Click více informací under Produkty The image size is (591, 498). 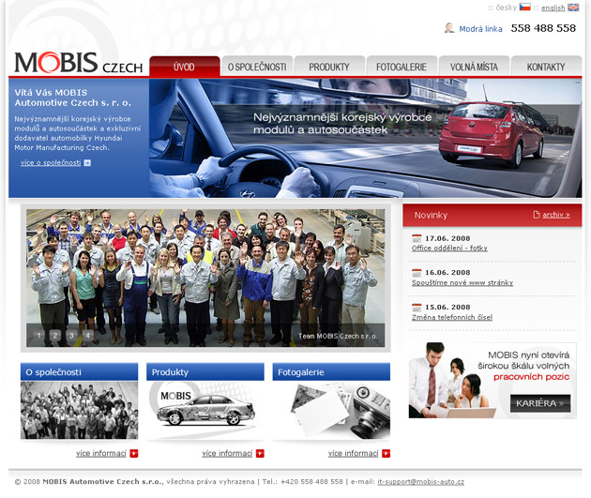pos(227,454)
